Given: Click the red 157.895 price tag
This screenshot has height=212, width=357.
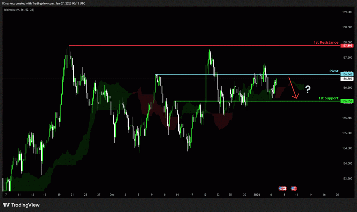Looking at the screenshot, I should 348,46.
